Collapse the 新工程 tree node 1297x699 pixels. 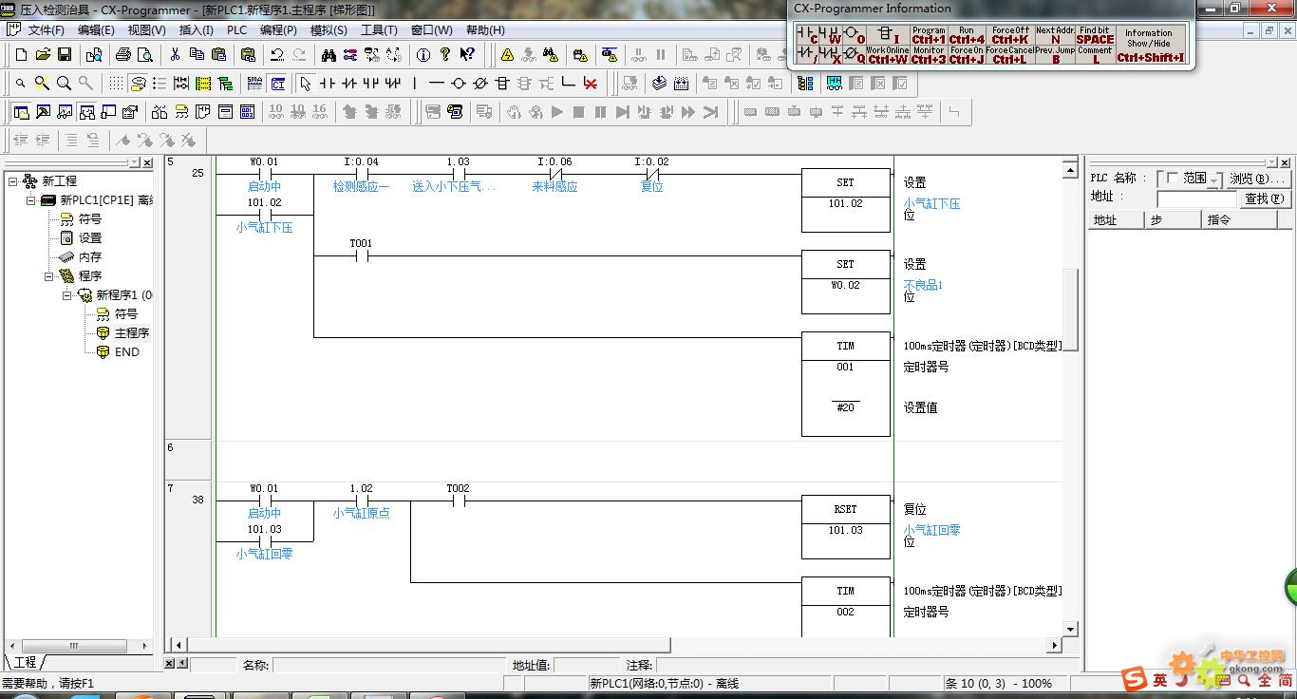coord(12,180)
